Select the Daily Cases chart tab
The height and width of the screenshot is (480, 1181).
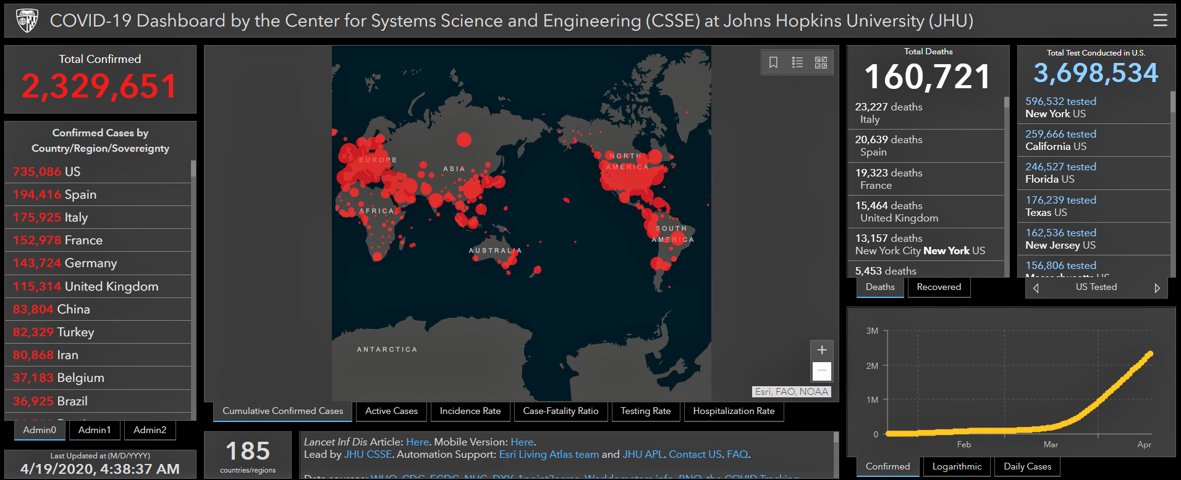(x=1027, y=466)
